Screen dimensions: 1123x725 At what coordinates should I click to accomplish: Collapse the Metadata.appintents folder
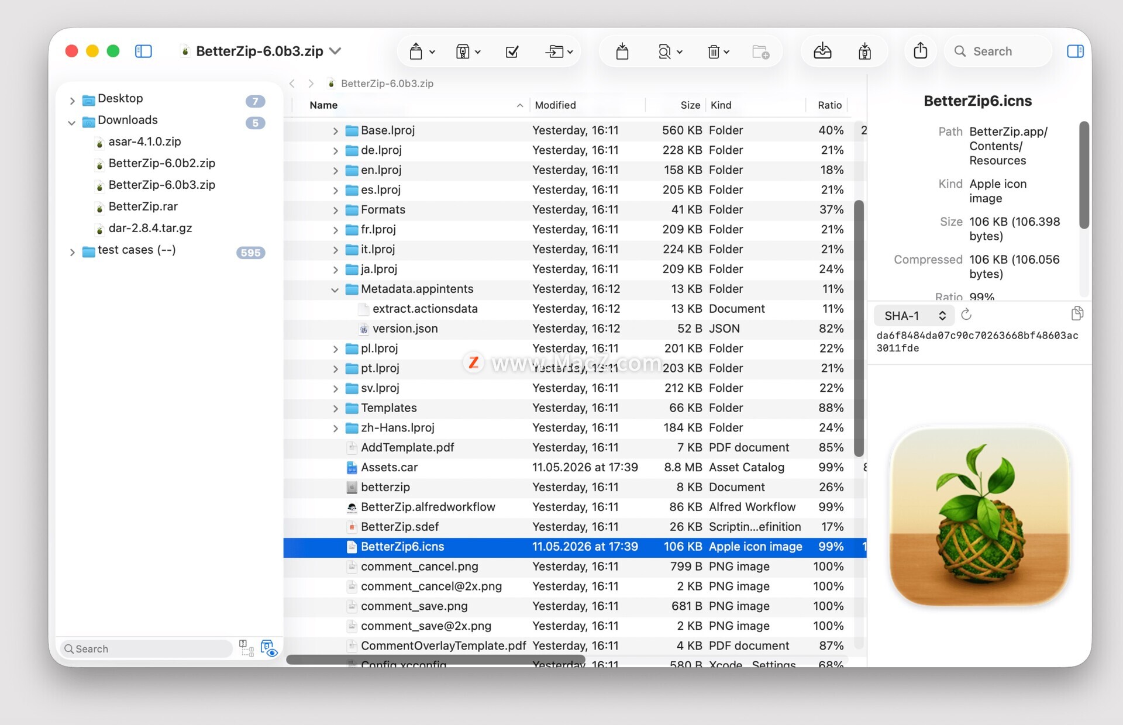[x=335, y=289]
